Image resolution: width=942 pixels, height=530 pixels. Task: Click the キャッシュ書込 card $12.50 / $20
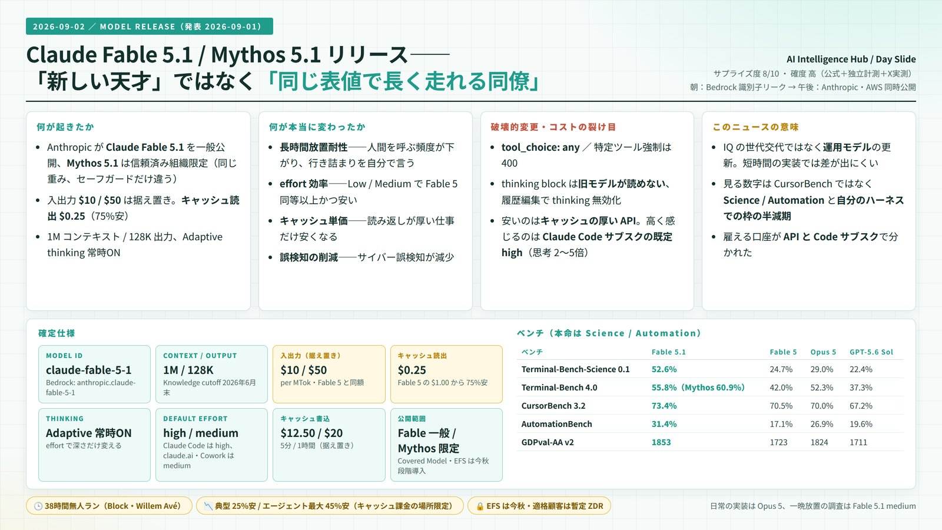(x=329, y=445)
